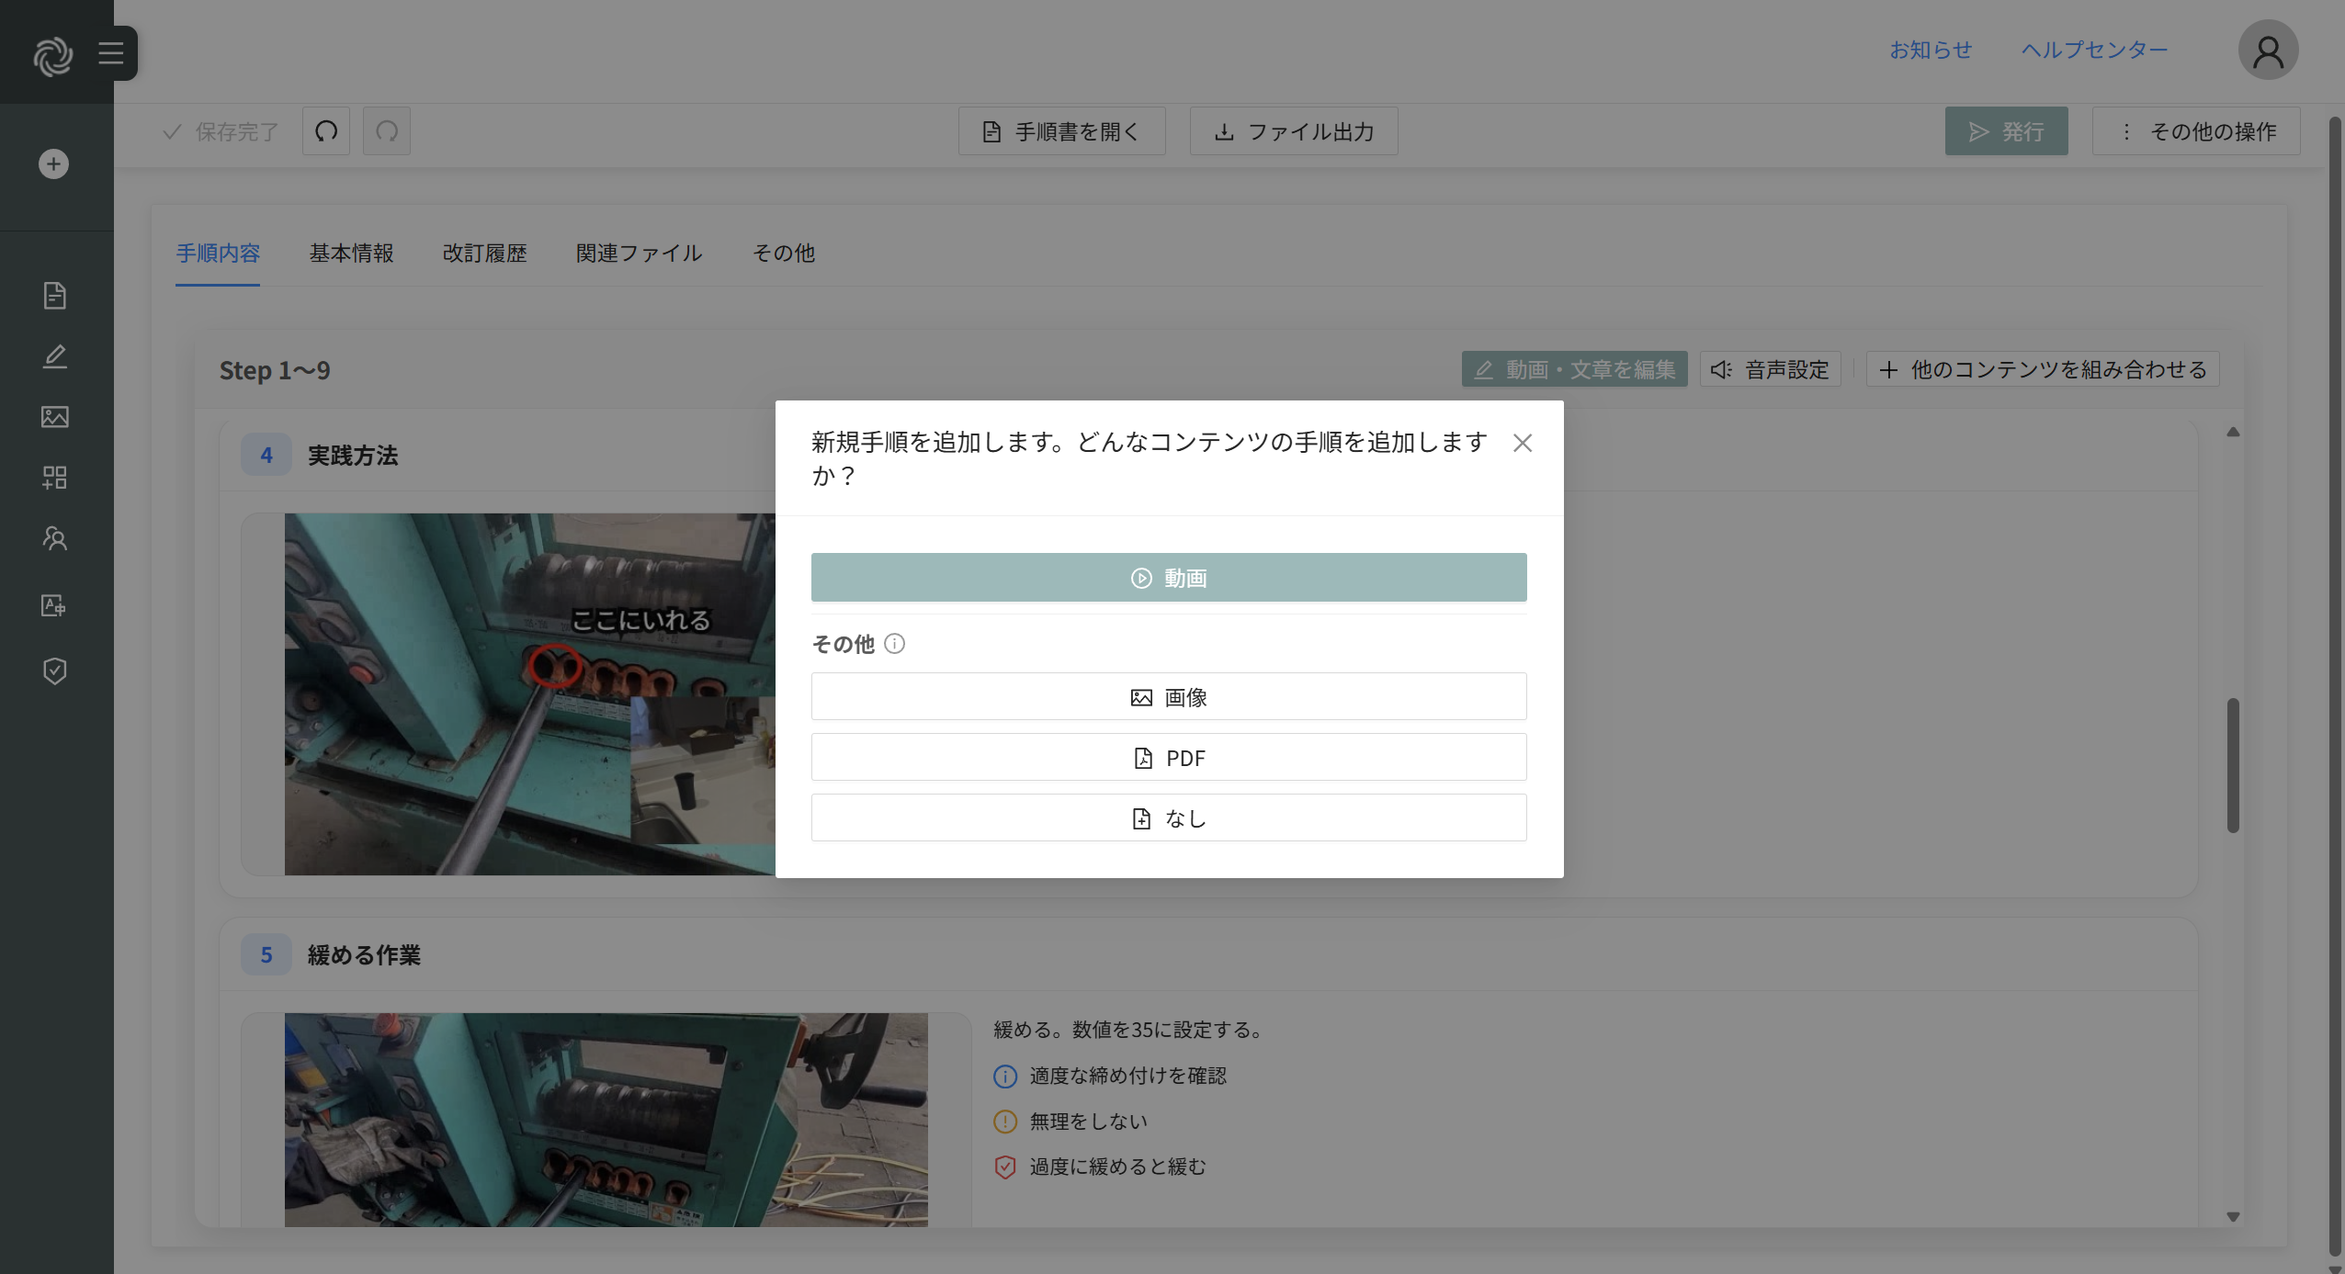The image size is (2345, 1274).
Task: Click the plus create icon in sidebar
Action: coord(54,164)
